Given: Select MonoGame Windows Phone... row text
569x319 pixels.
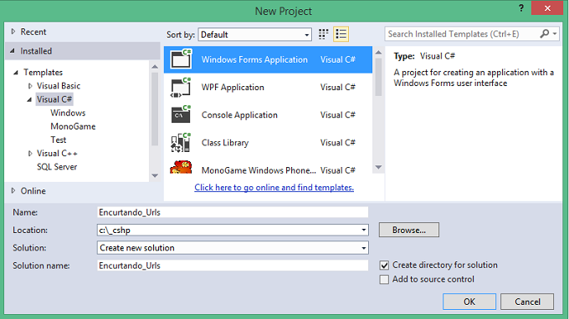Looking at the screenshot, I should coord(259,170).
